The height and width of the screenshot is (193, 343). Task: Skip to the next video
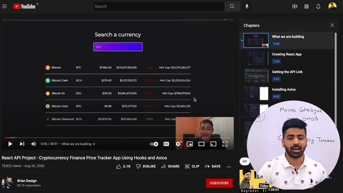(x=22, y=144)
